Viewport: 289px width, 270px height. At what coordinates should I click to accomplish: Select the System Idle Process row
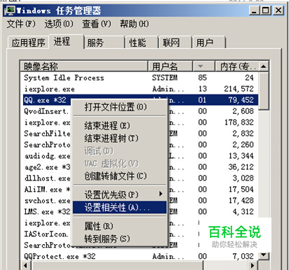(140, 78)
